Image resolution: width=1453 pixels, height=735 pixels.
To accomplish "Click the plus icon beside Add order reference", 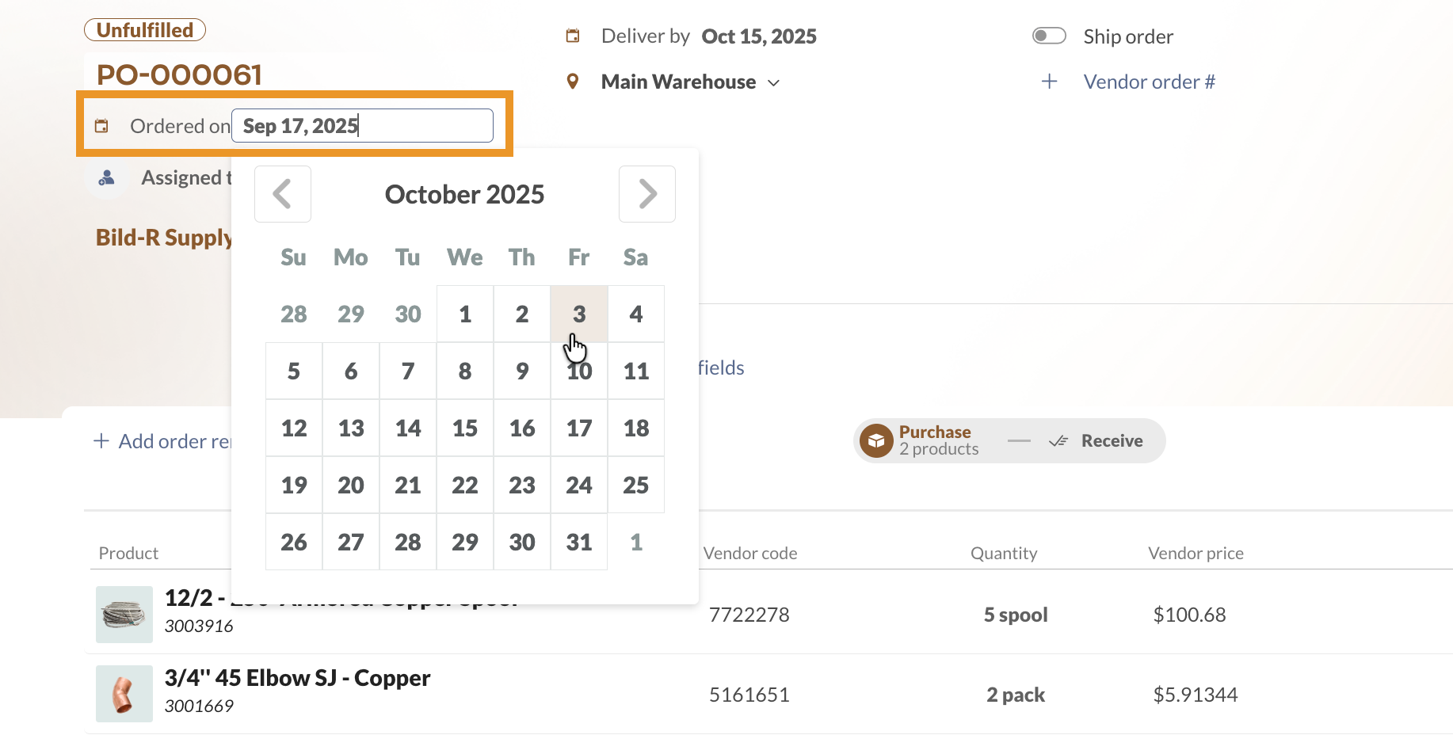I will (101, 440).
